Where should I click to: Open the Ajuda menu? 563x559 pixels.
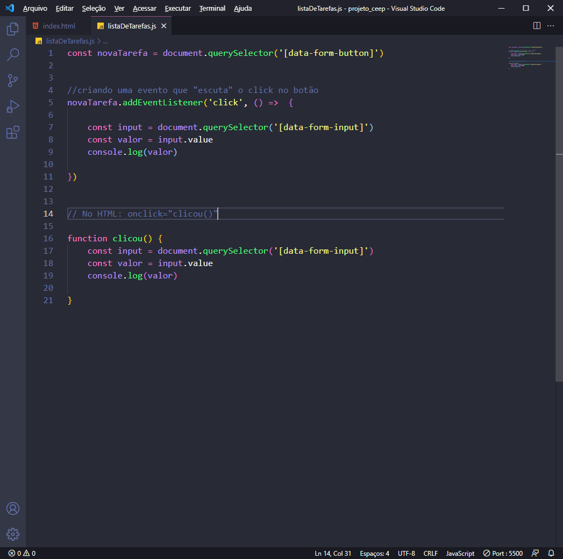point(243,8)
